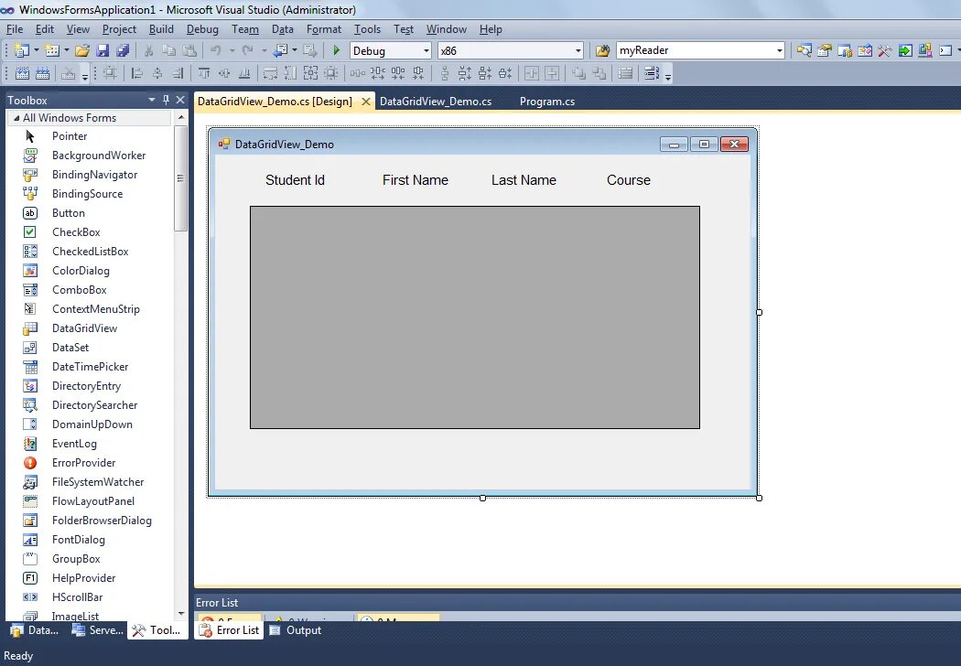
Task: Click the Toolbox scroll up arrow
Action: (181, 117)
